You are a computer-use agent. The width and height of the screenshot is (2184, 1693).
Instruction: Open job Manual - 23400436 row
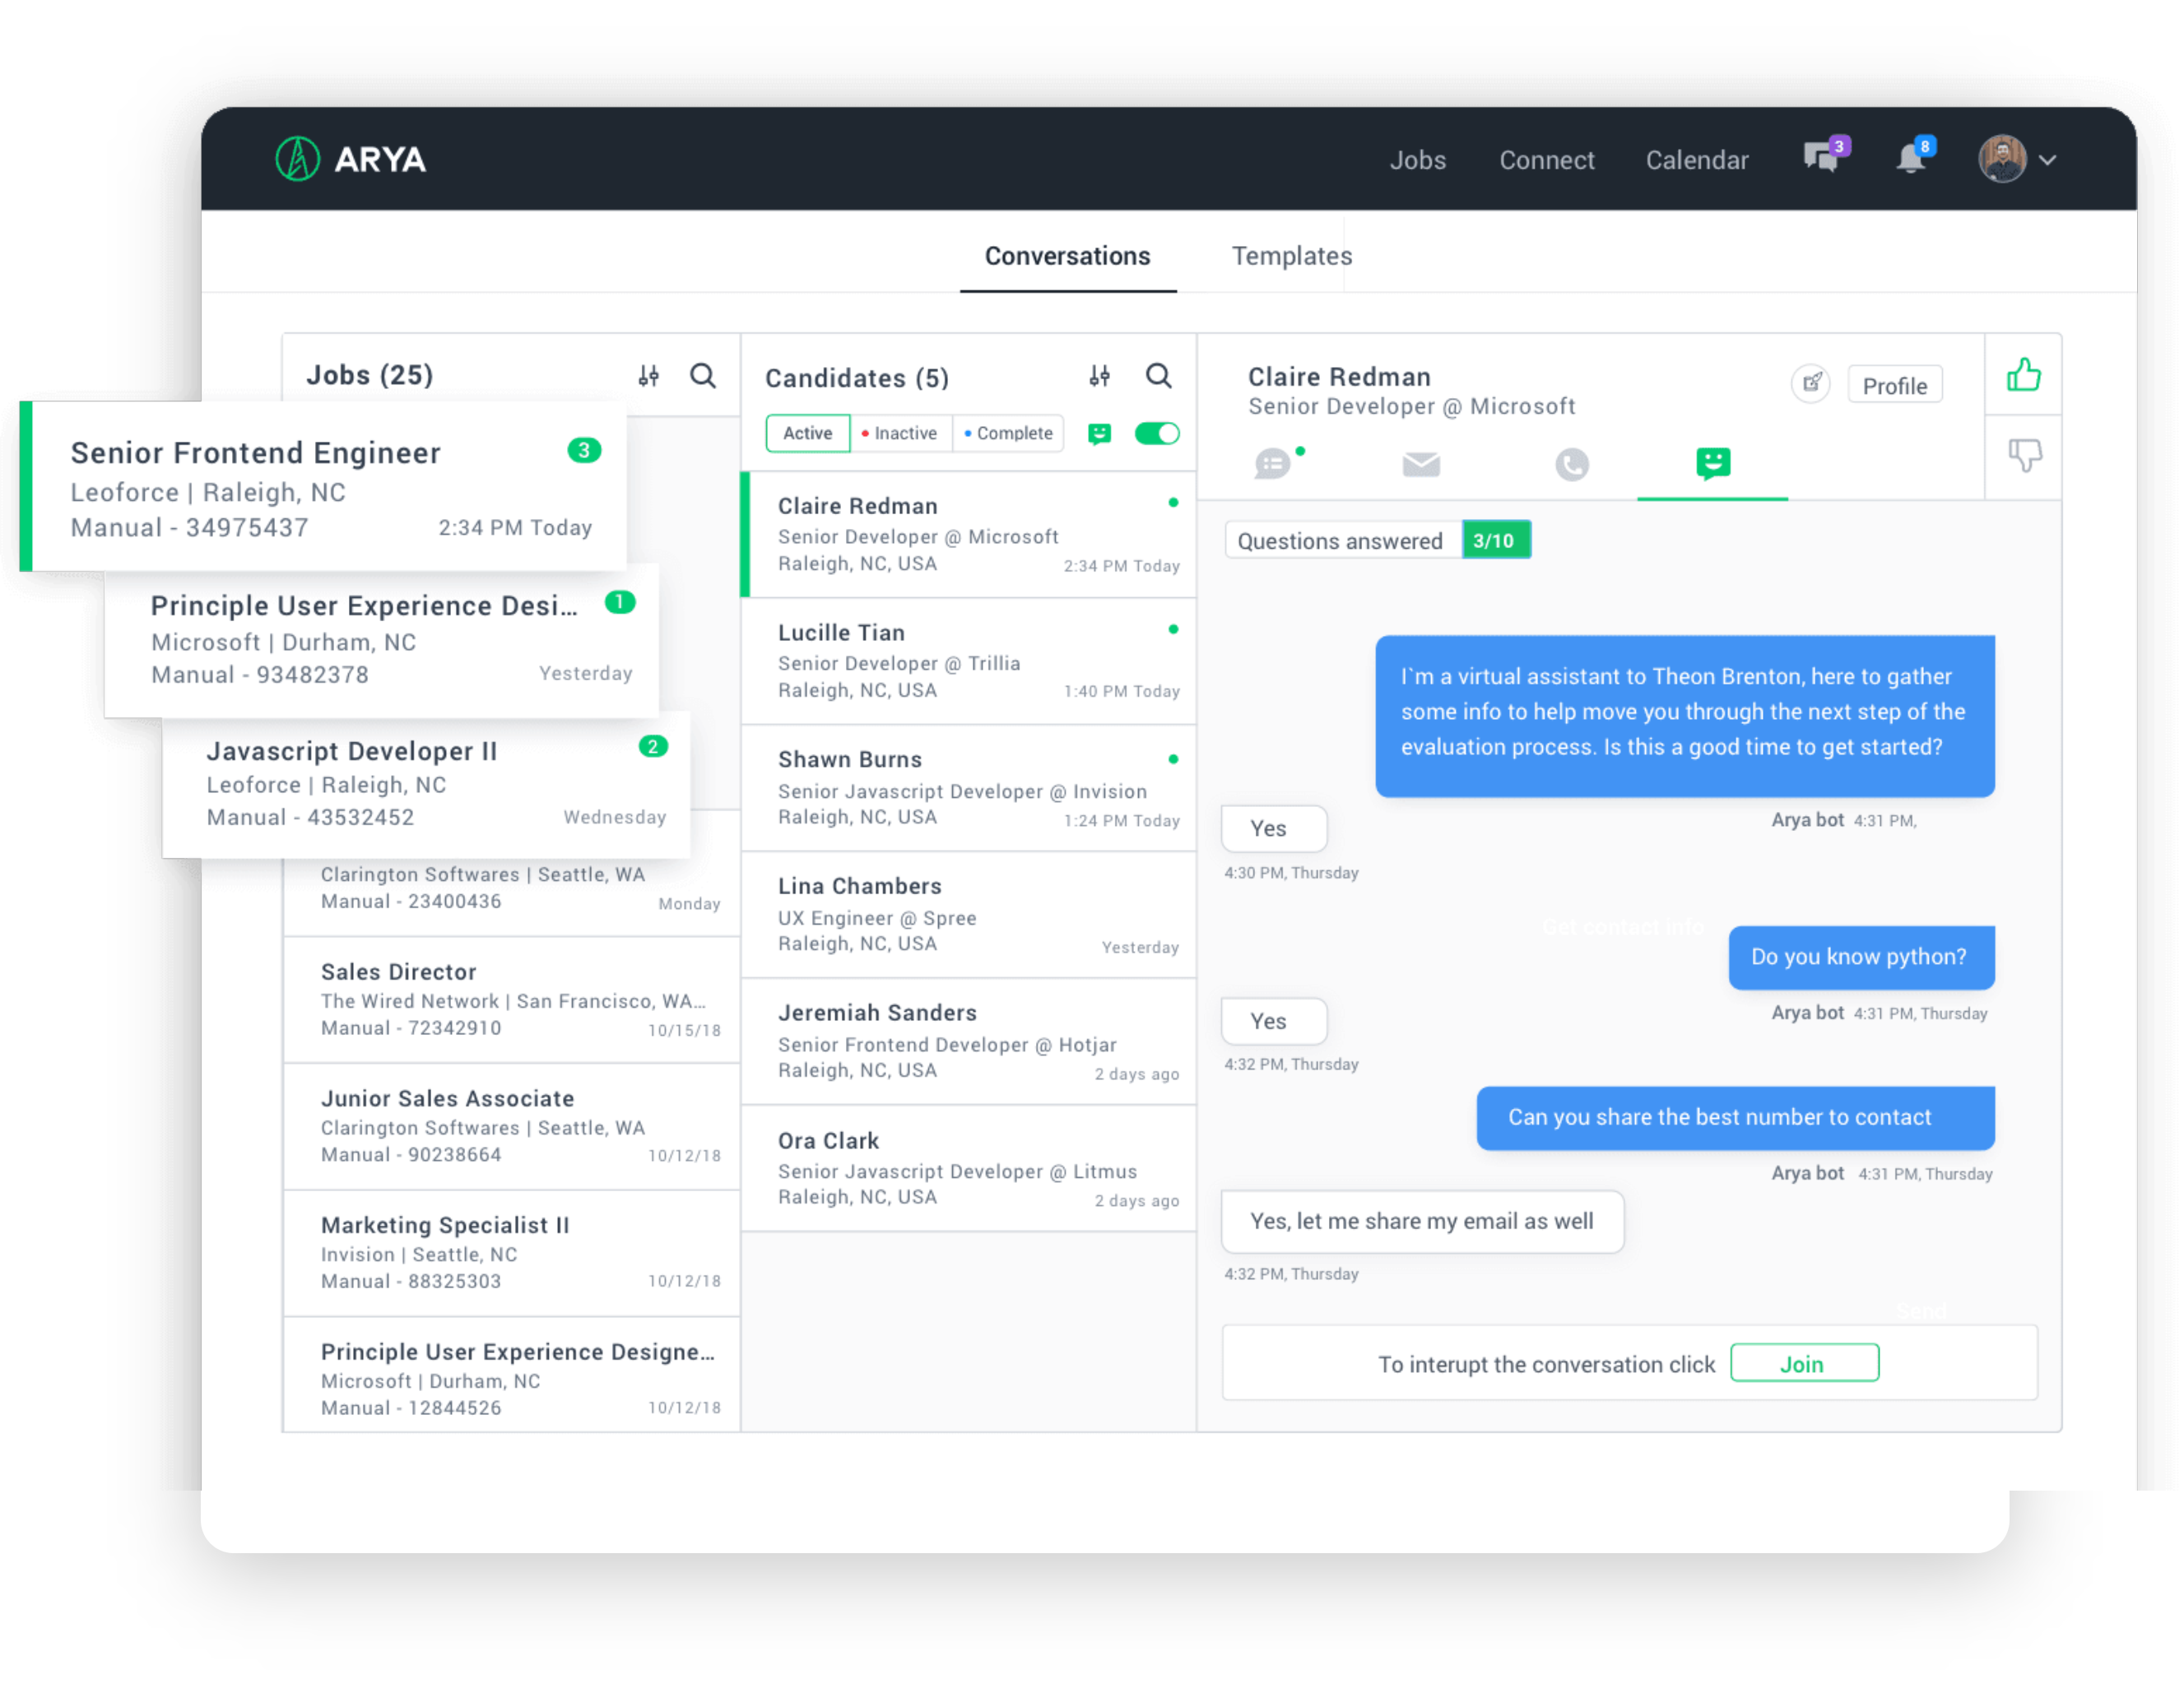(x=512, y=897)
